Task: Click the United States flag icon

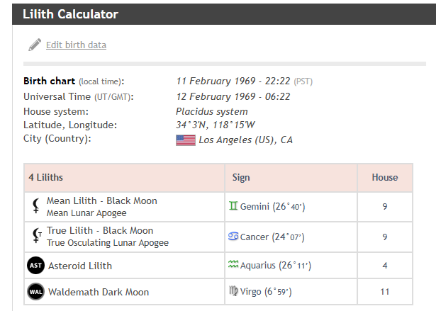Action: click(x=186, y=140)
